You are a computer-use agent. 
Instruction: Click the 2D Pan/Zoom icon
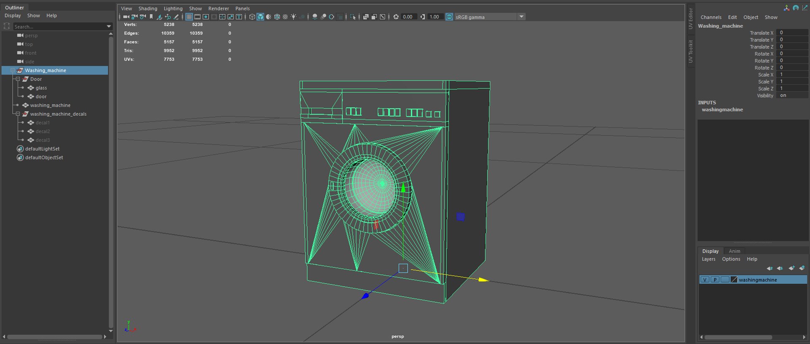point(168,17)
